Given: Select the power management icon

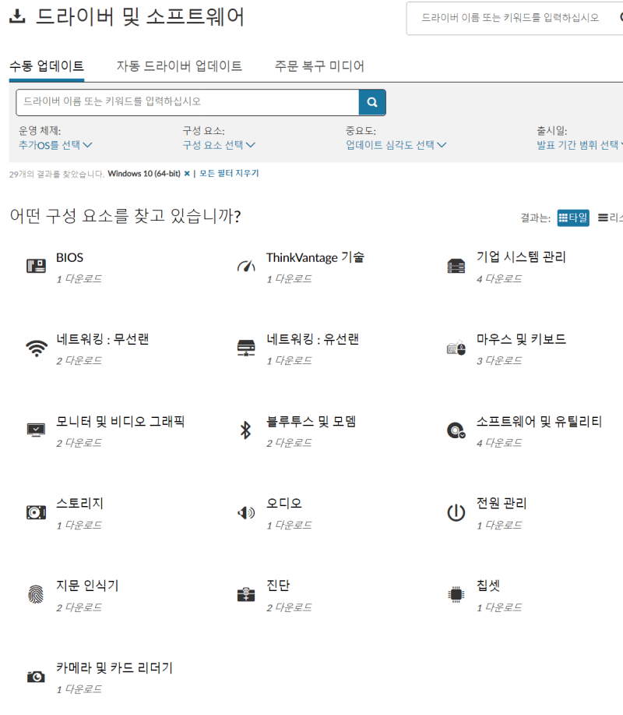Looking at the screenshot, I should (456, 511).
